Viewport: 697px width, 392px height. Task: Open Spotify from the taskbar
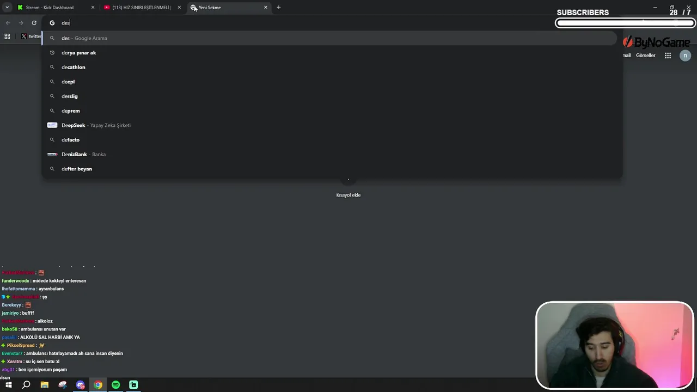click(116, 385)
